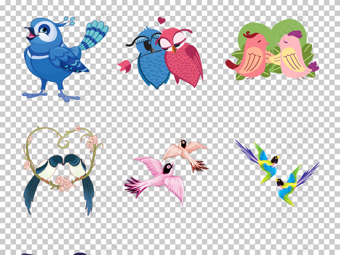Select the pink tulip held by the blue owl

(x=124, y=67)
